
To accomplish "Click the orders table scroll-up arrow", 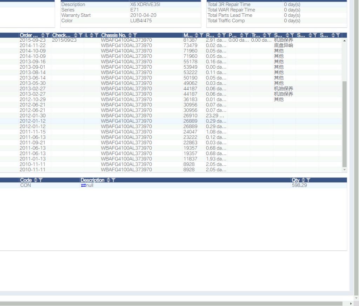I will [x=344, y=41].
